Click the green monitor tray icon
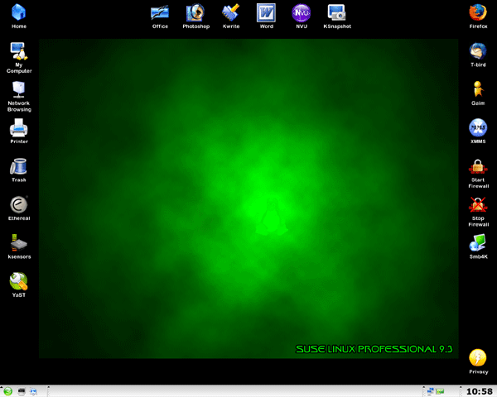This screenshot has height=397, width=497. (440, 391)
